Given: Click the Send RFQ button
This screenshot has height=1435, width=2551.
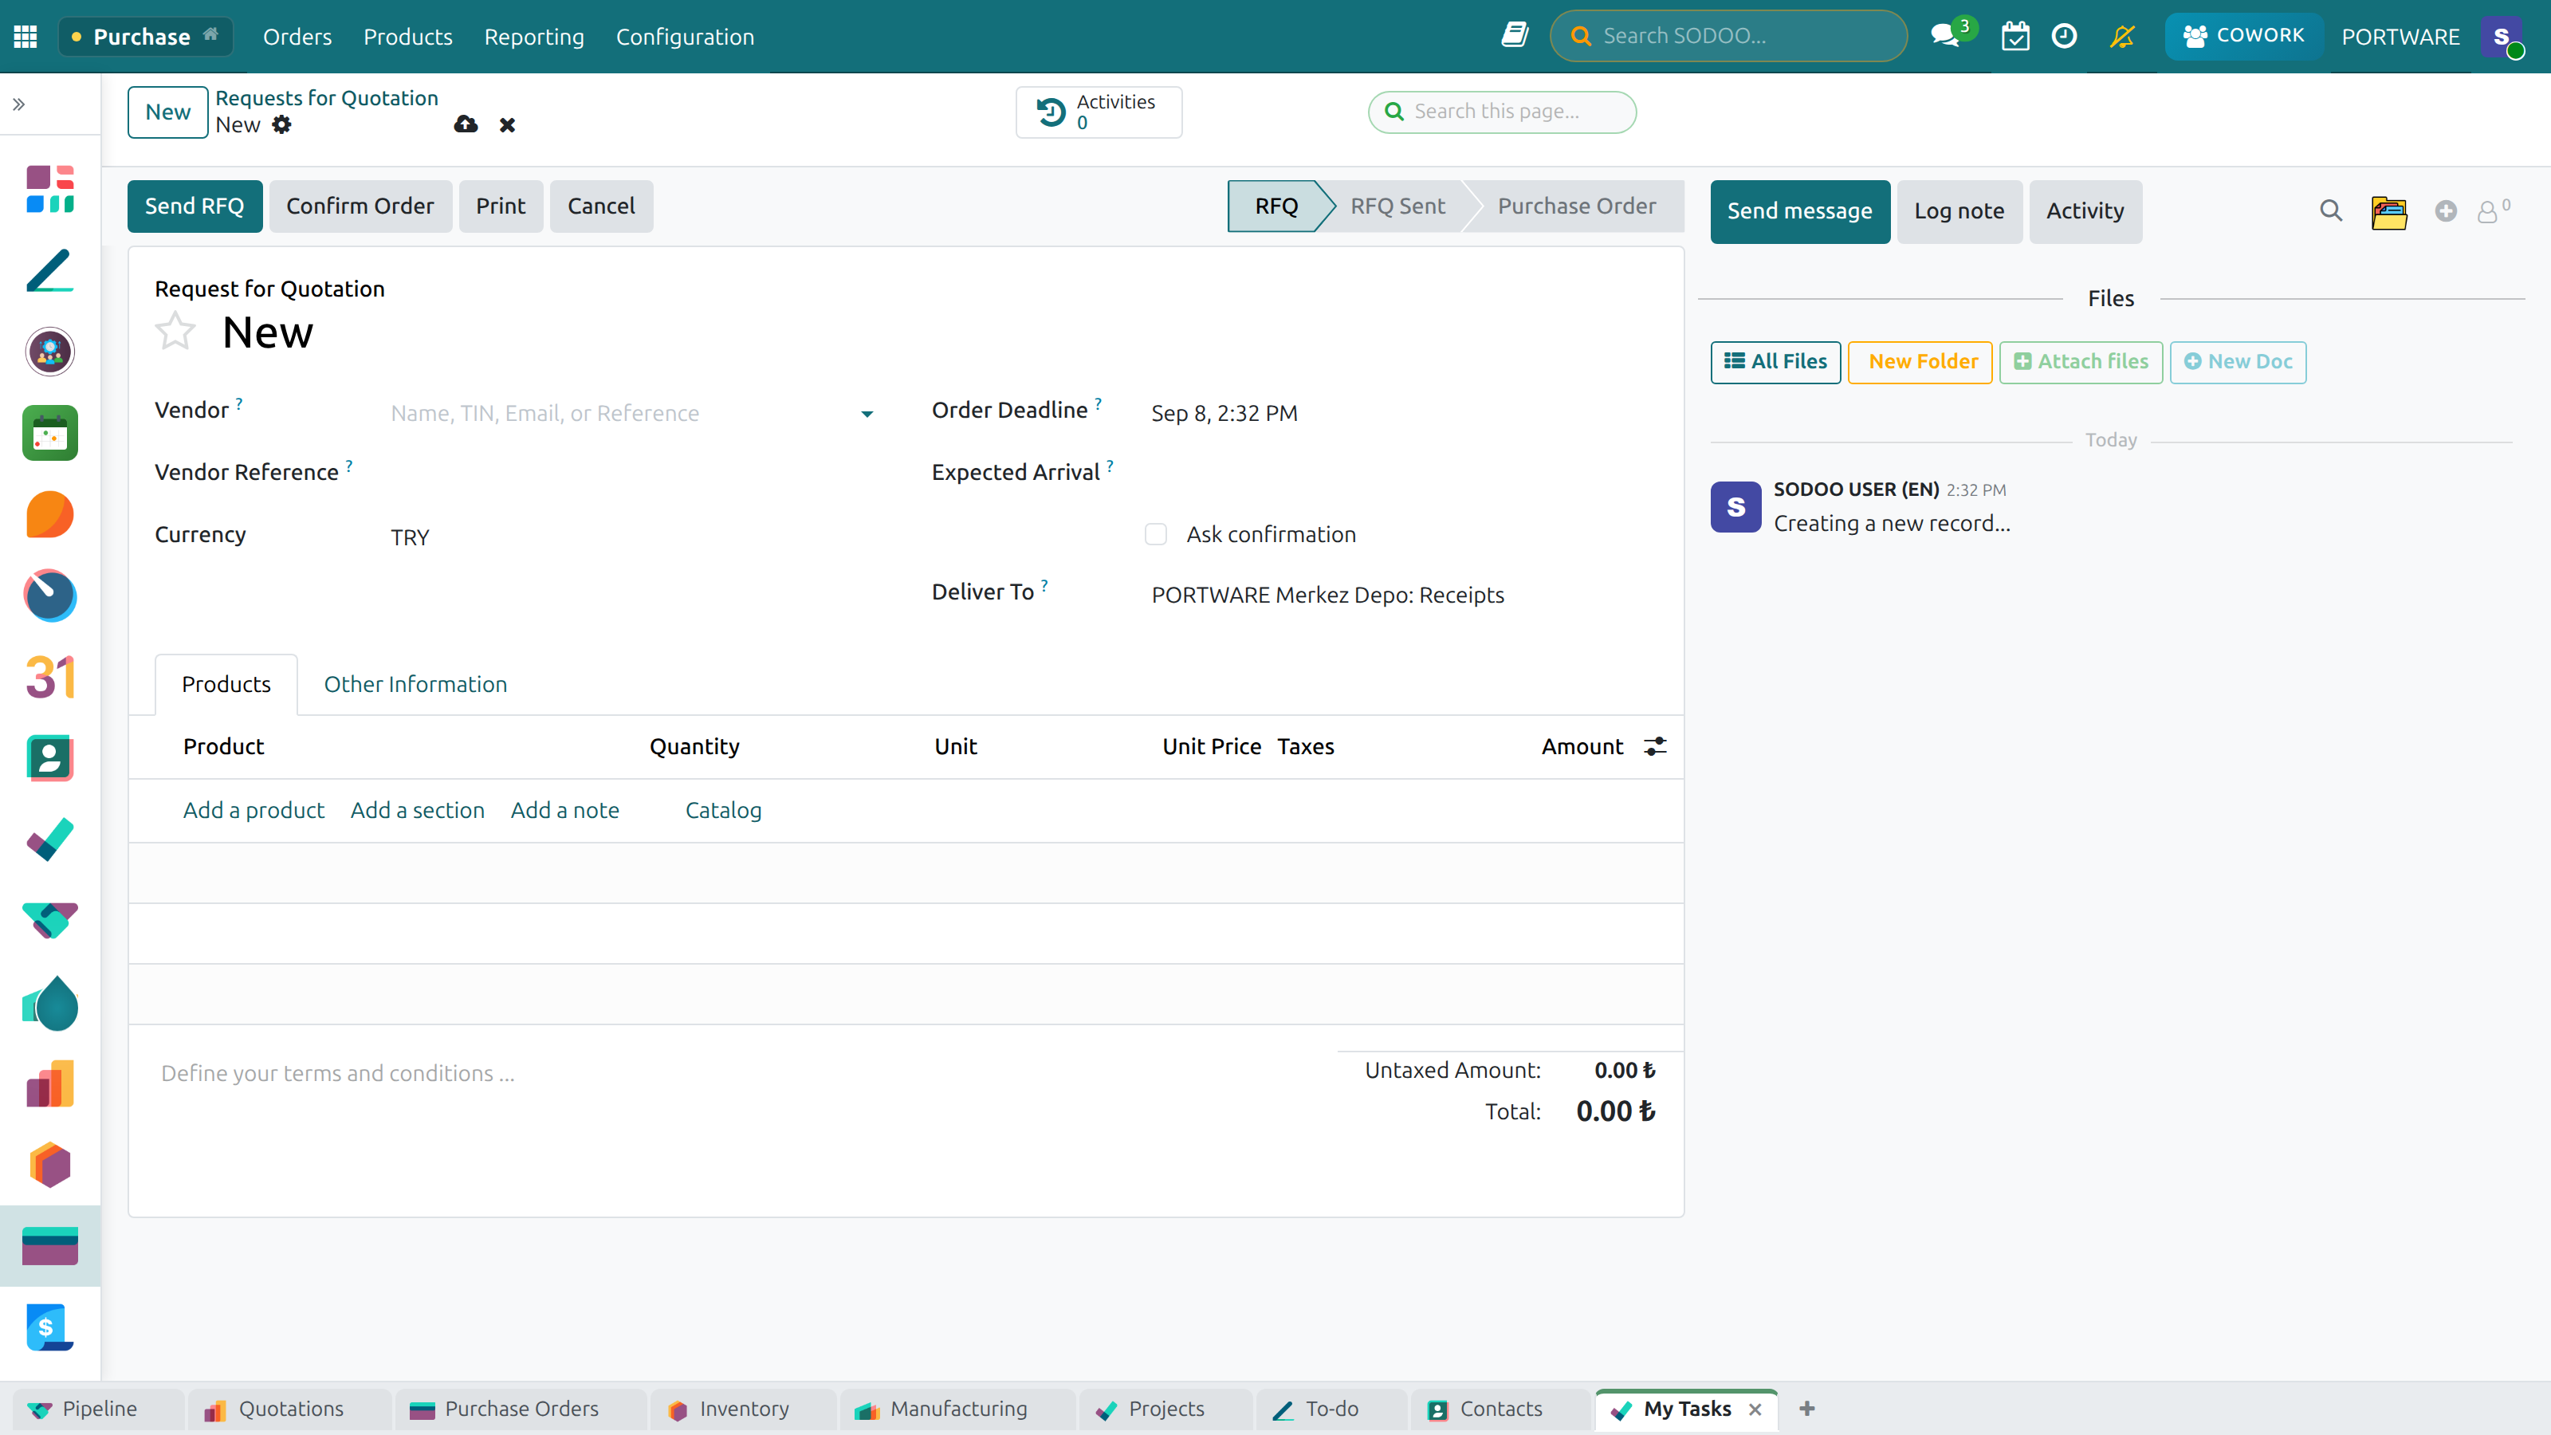Looking at the screenshot, I should point(194,206).
